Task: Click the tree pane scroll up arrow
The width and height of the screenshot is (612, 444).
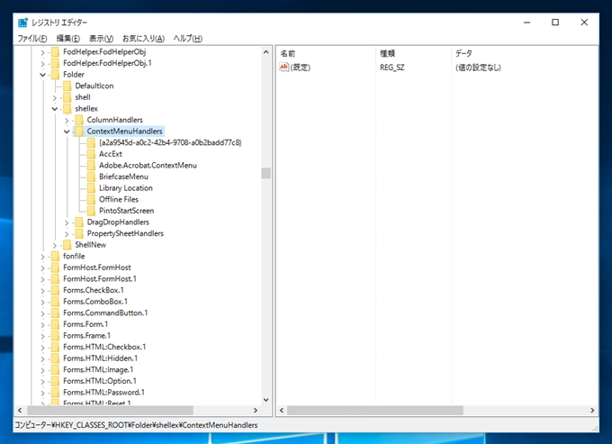Action: click(266, 52)
